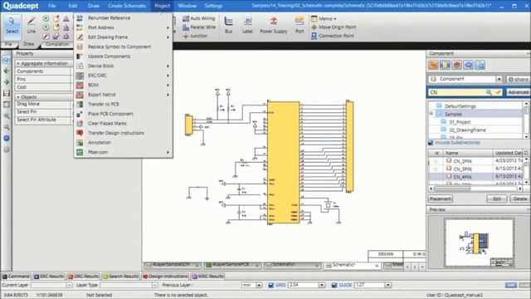Collapse the Objects section

pyautogui.click(x=18, y=97)
